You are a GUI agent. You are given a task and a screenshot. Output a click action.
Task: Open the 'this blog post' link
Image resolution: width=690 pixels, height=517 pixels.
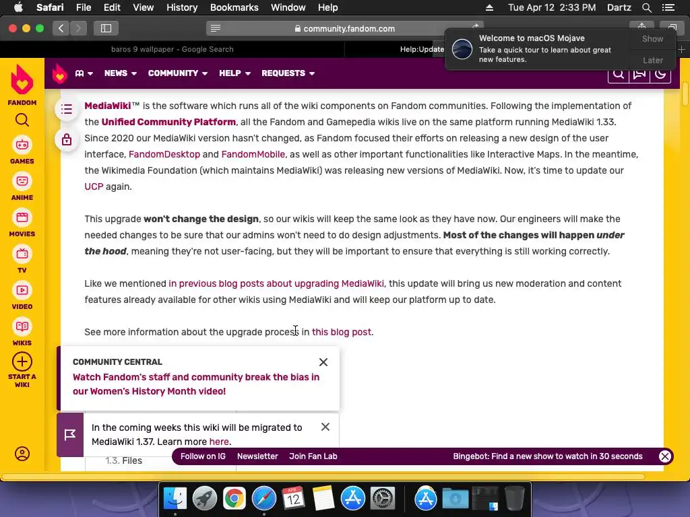click(342, 332)
